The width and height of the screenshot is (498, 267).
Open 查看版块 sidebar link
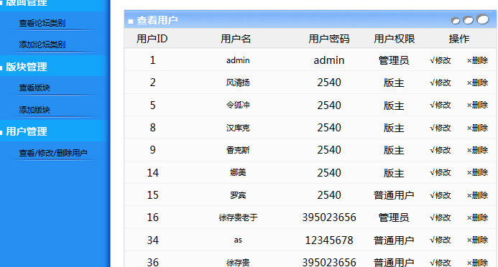coord(34,88)
